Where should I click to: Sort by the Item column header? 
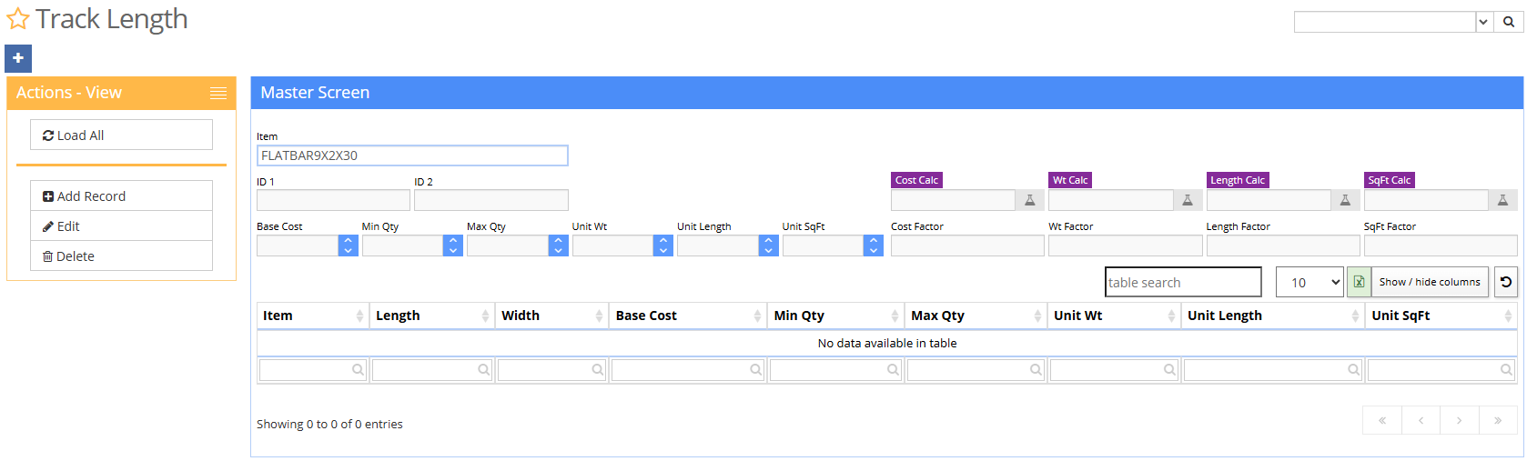pos(313,316)
